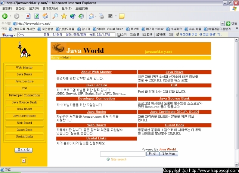Open the CGI heading link

[x=174, y=85]
